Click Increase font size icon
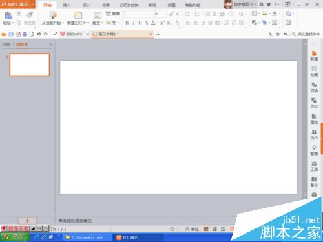The width and height of the screenshot is (323, 242). pyautogui.click(x=171, y=14)
